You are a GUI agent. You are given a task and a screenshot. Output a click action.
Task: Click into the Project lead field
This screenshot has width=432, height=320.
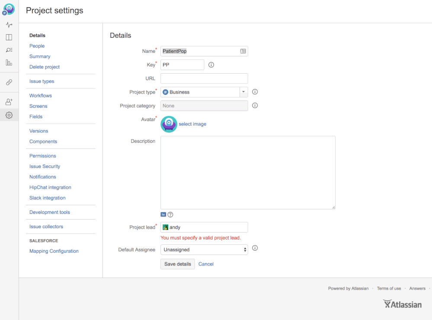tap(204, 227)
